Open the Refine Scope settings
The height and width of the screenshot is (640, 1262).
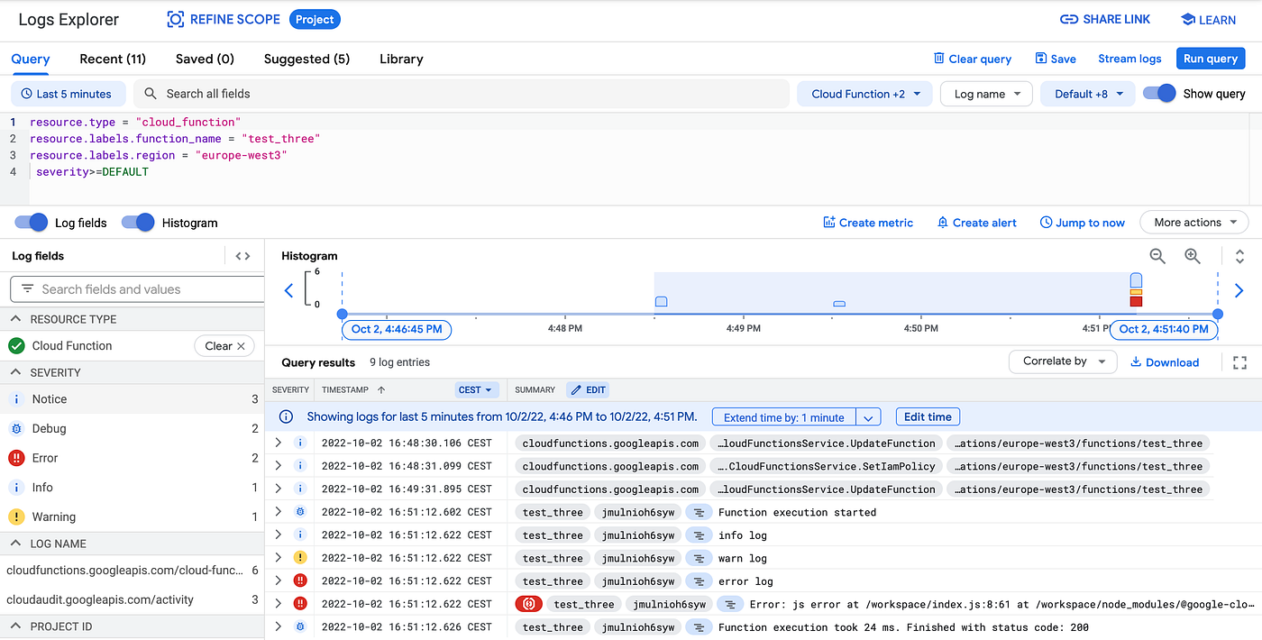click(x=224, y=18)
